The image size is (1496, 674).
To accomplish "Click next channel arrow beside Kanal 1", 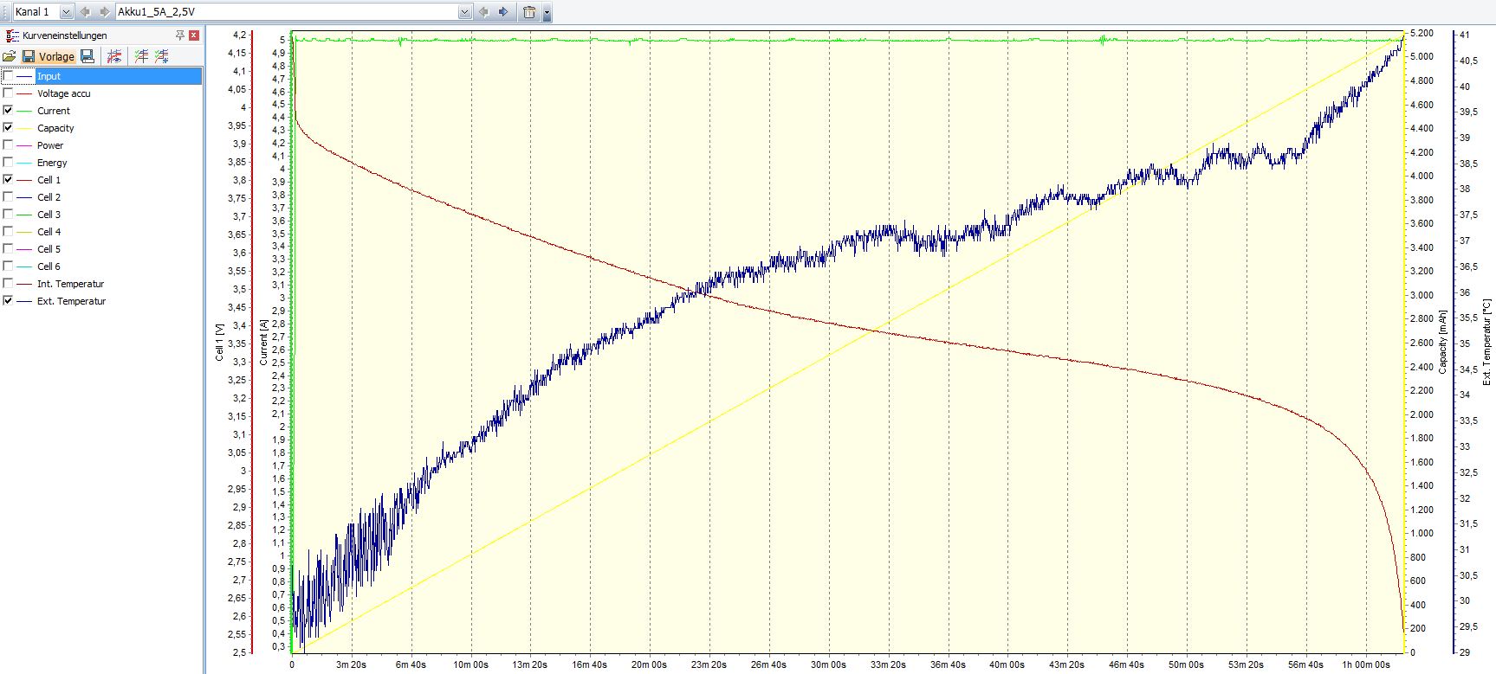I will click(104, 12).
